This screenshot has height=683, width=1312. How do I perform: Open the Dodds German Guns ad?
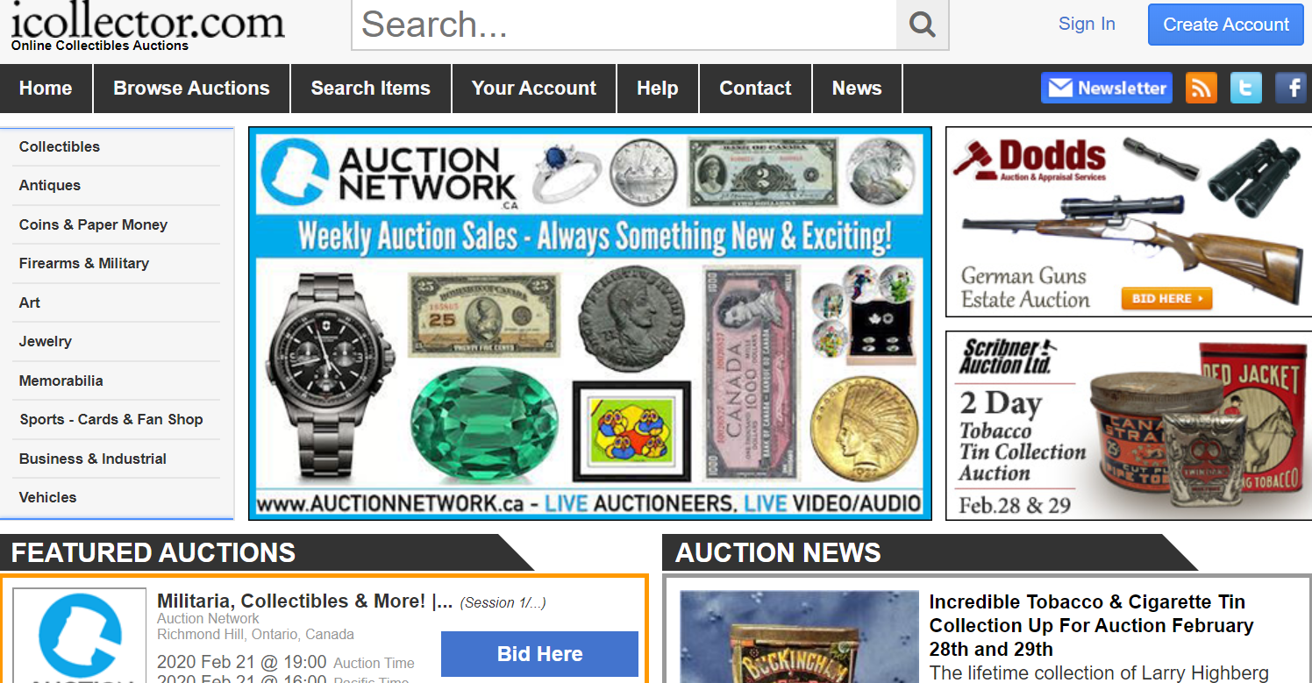pyautogui.click(x=1129, y=222)
